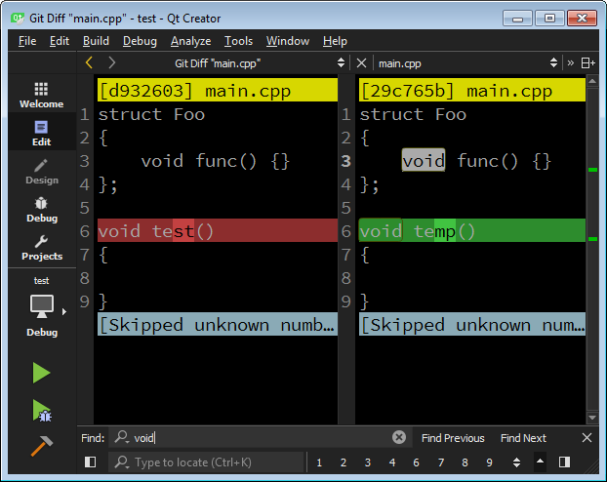
Task: Switch to Edit mode
Action: 41,133
